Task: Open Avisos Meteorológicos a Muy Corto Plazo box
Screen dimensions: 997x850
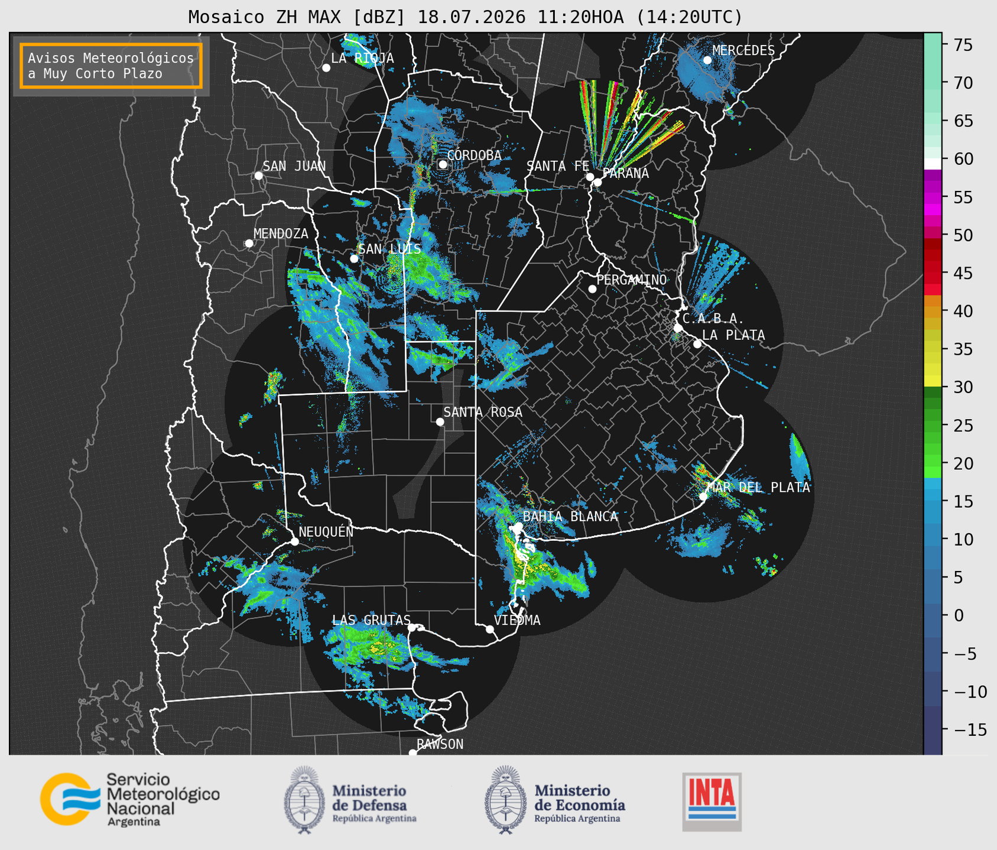Action: pos(111,66)
